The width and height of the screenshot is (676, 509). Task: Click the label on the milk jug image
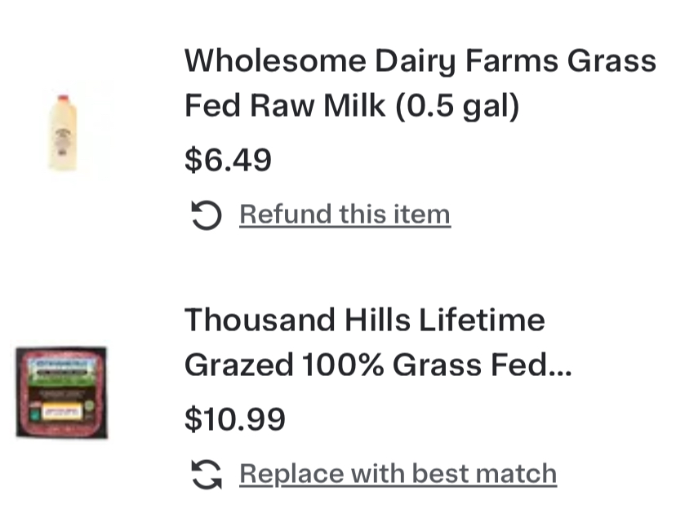click(x=62, y=139)
